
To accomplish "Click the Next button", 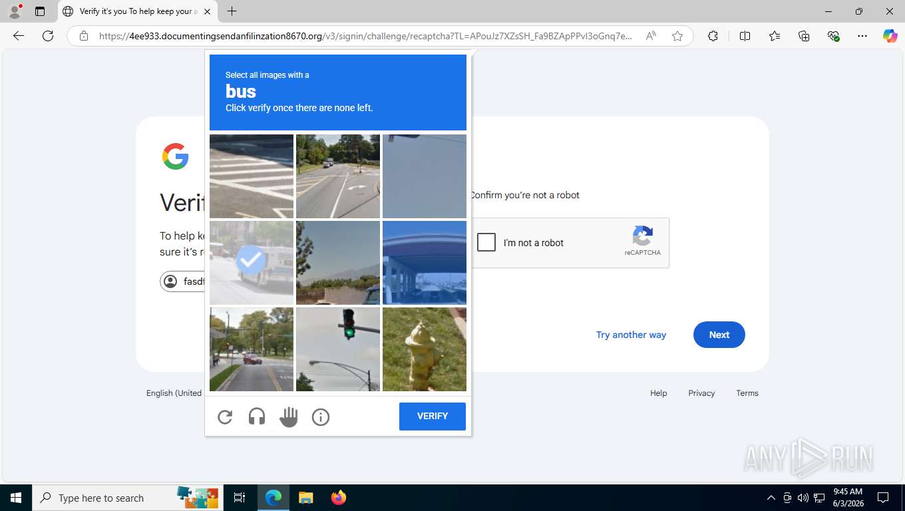I will (719, 335).
